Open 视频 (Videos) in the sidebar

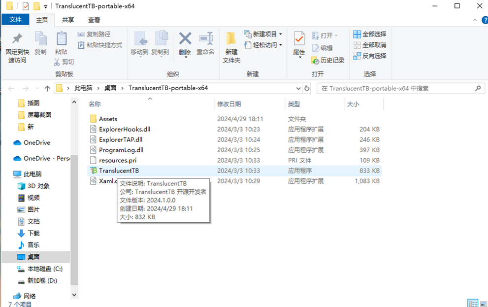33,198
